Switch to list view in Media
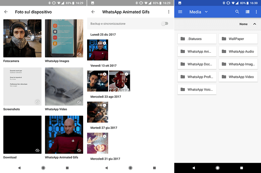This screenshot has width=261, height=173. tap(248, 12)
